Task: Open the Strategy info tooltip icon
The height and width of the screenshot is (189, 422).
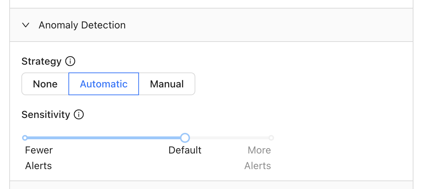Action: pyautogui.click(x=70, y=61)
